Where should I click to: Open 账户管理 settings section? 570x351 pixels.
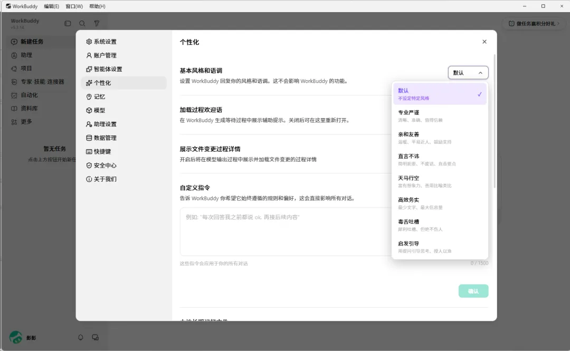pyautogui.click(x=123, y=55)
